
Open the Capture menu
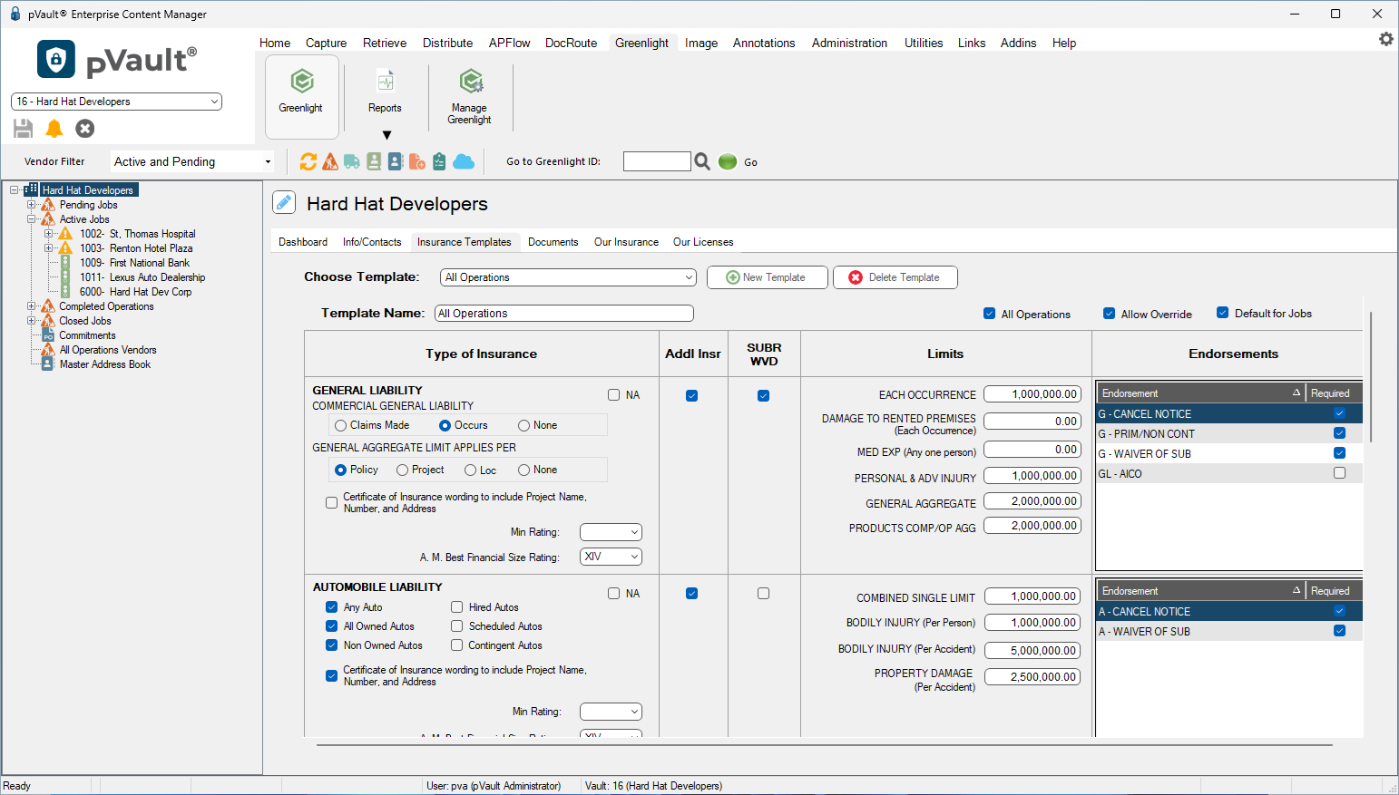click(326, 43)
